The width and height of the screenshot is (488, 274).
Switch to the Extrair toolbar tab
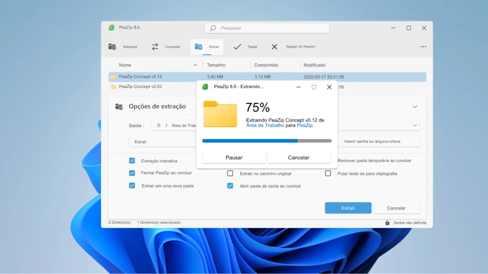pos(207,47)
